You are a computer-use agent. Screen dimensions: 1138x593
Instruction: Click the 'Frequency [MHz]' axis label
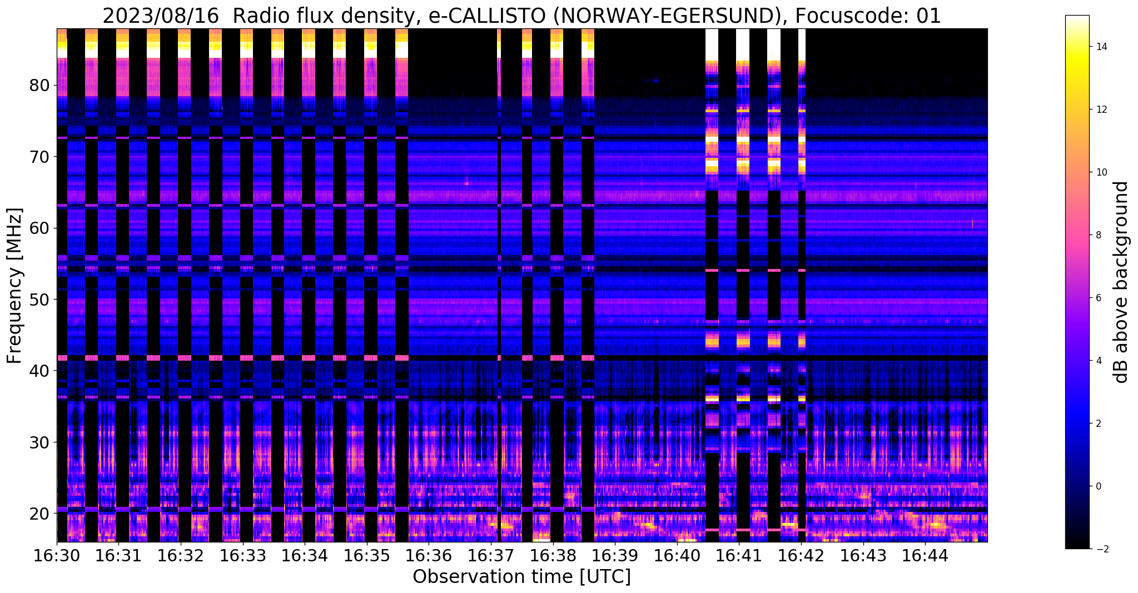tap(15, 286)
